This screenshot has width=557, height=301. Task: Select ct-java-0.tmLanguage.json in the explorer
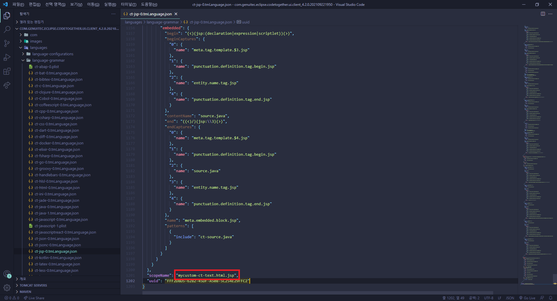56,207
